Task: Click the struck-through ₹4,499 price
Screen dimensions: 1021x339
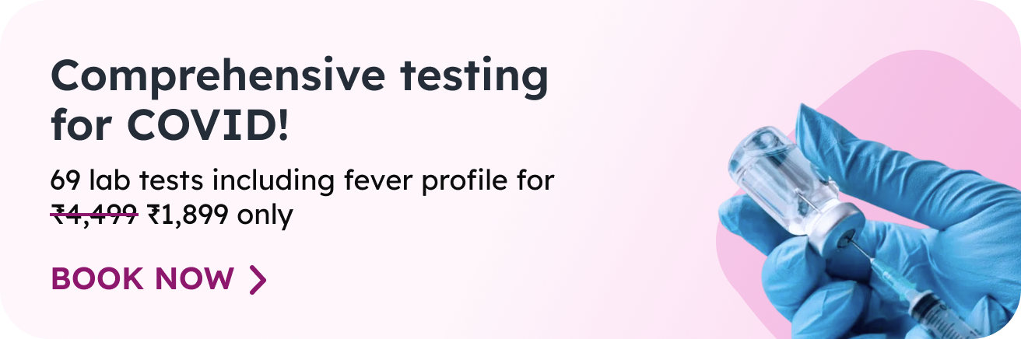Action: [94, 214]
